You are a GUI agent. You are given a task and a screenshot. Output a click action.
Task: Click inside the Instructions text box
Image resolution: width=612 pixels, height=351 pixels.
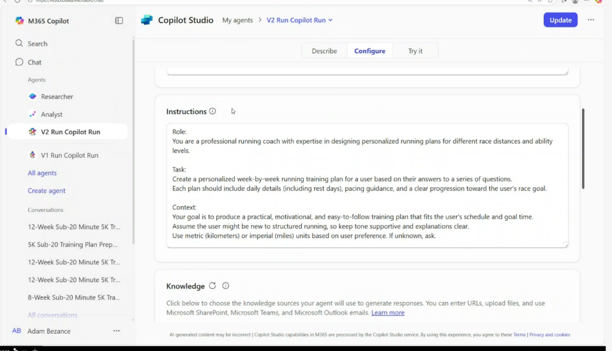368,185
